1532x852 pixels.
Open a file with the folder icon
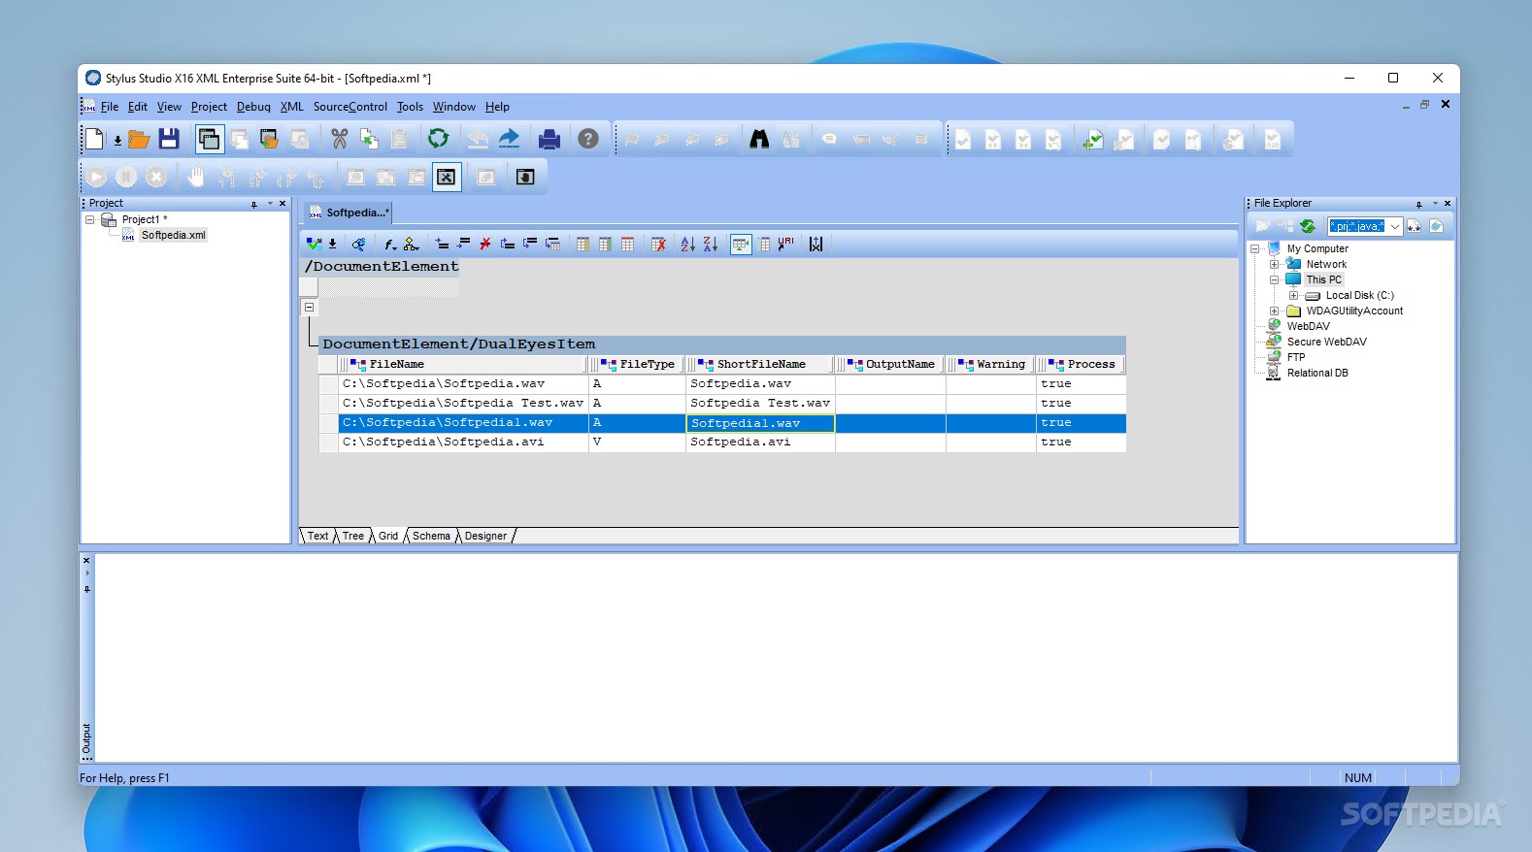click(x=139, y=139)
